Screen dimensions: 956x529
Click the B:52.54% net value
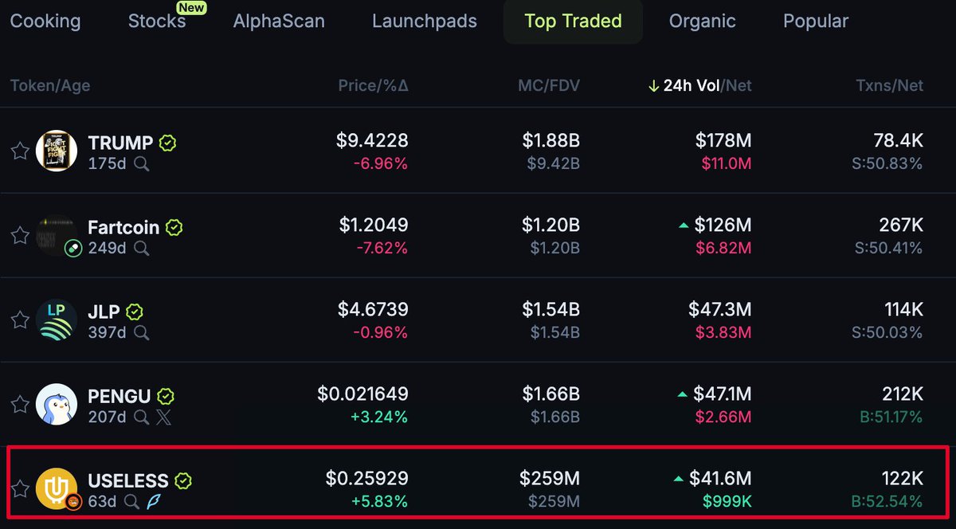pyautogui.click(x=888, y=502)
